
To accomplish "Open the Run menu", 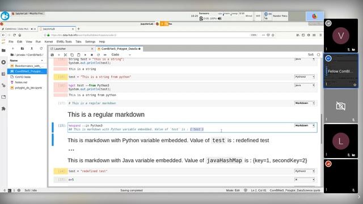I will coord(38,41).
